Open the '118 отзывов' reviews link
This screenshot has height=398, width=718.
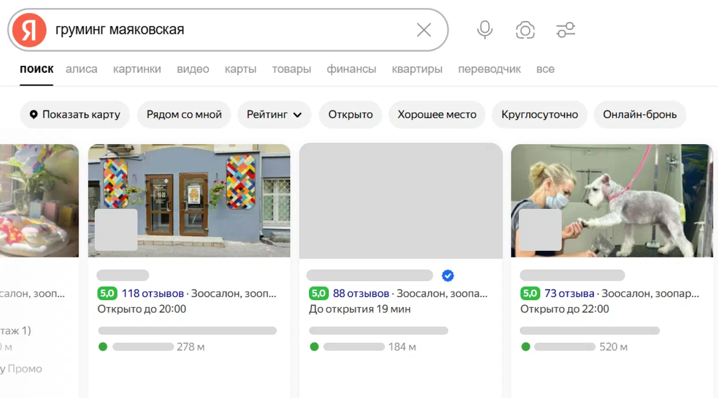[153, 294]
